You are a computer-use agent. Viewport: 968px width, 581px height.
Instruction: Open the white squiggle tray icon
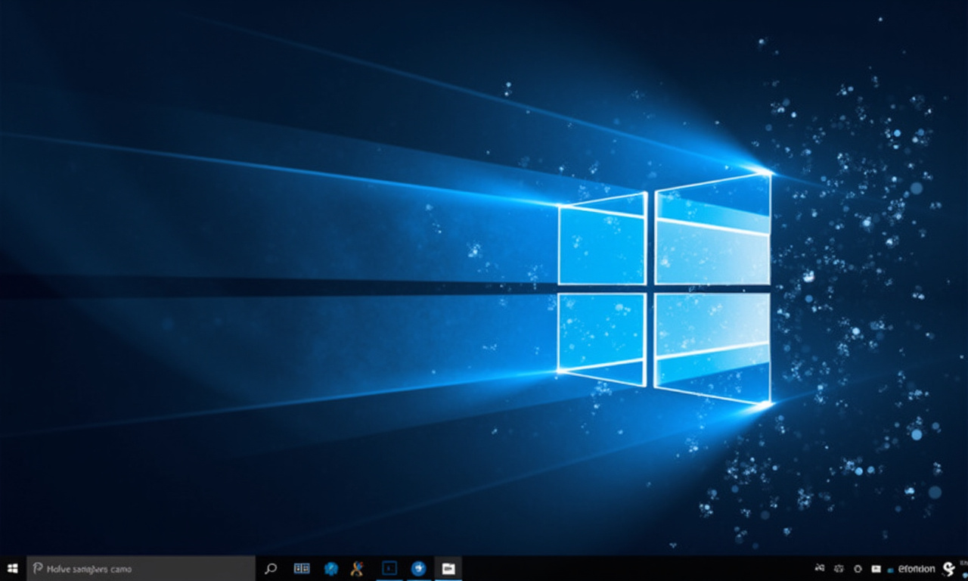(x=949, y=568)
